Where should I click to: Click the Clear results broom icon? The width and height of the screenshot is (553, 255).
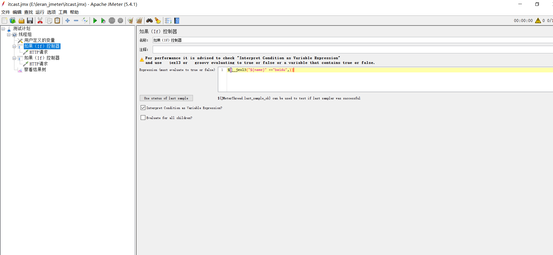tap(130, 21)
